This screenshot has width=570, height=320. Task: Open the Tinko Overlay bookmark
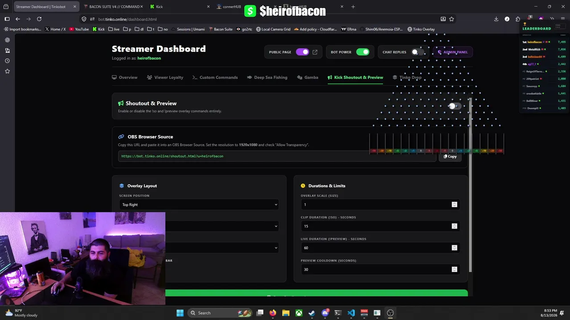pyautogui.click(x=421, y=29)
